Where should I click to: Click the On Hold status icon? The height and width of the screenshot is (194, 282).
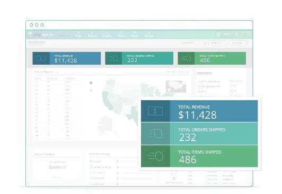[x=91, y=161]
